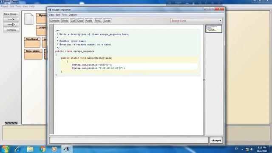Click the Cut button in editor
272x153 pixels.
(x=73, y=21)
